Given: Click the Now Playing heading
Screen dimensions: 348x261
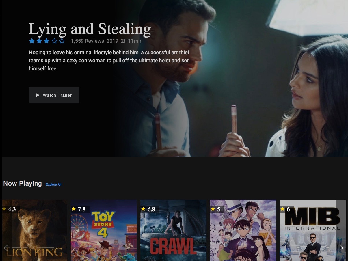Looking at the screenshot, I should [x=23, y=183].
